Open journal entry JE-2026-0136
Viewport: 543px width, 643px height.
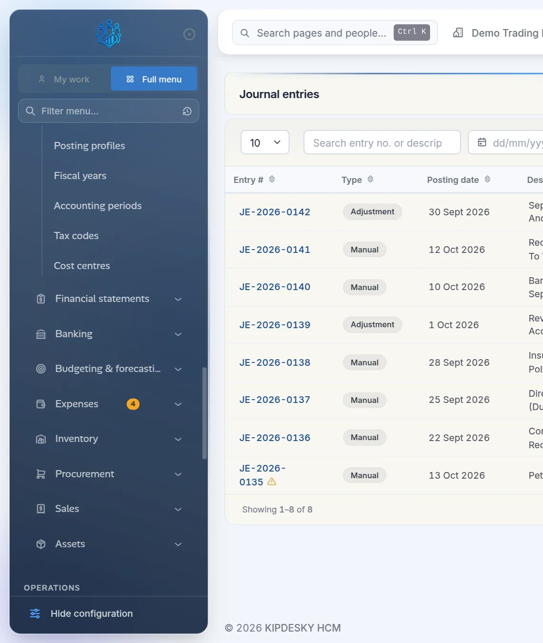tap(275, 438)
